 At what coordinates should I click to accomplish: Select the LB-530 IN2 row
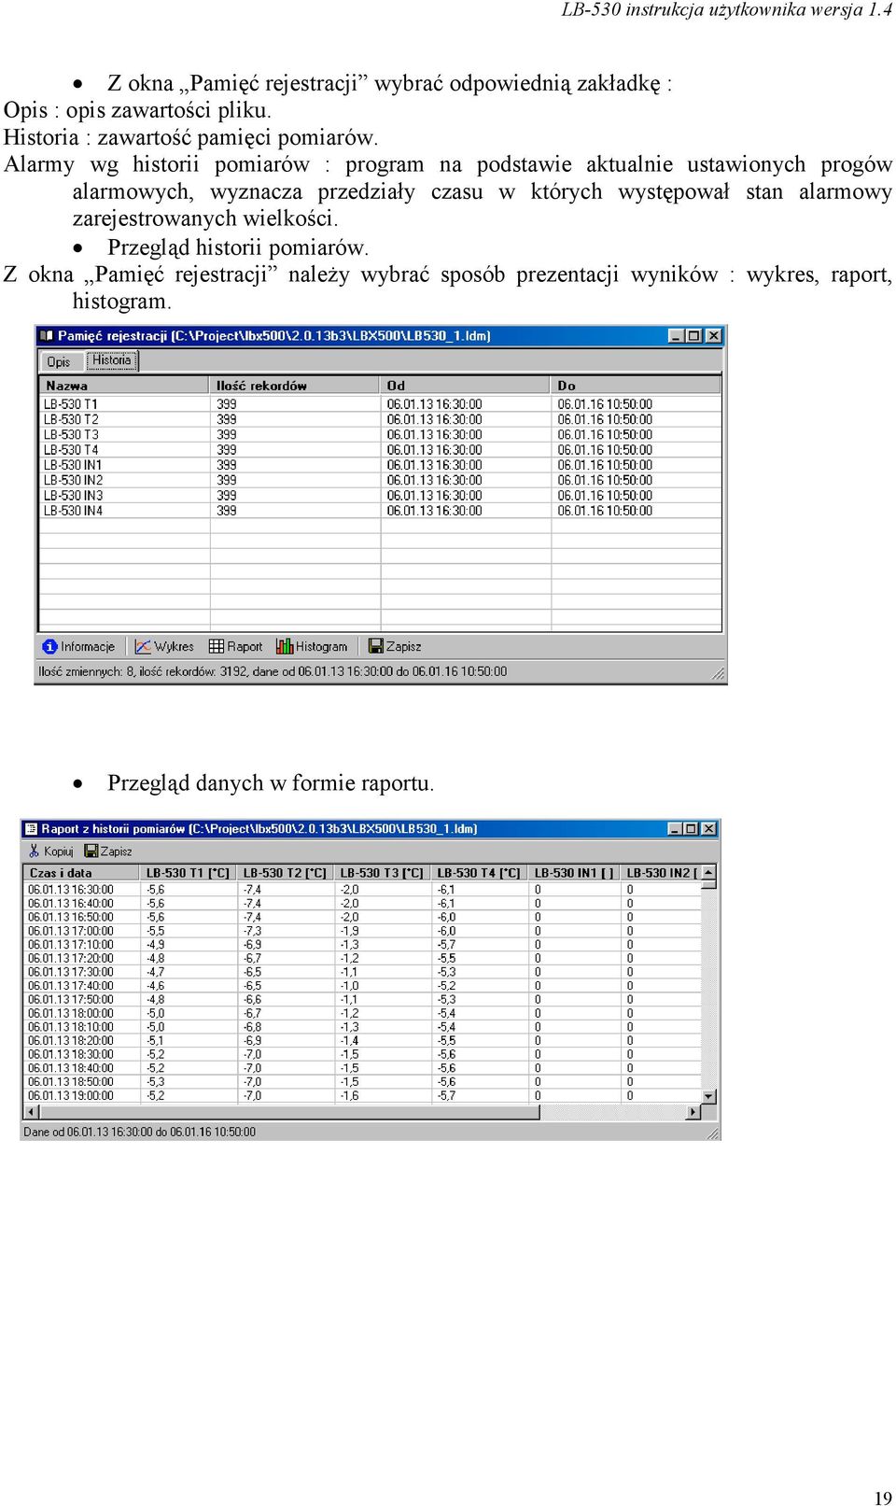pyautogui.click(x=380, y=480)
